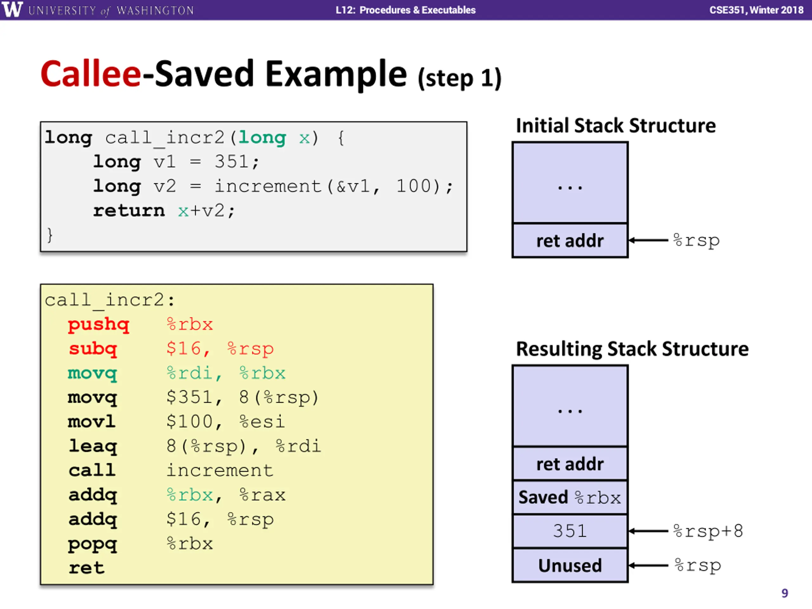Click the 'Initial Stack Structure' heading

(x=616, y=126)
